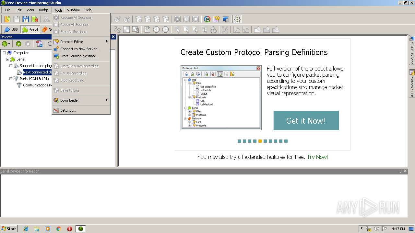The width and height of the screenshot is (415, 233).
Task: Select the Communications Port tree item
Action: pyautogui.click(x=37, y=85)
